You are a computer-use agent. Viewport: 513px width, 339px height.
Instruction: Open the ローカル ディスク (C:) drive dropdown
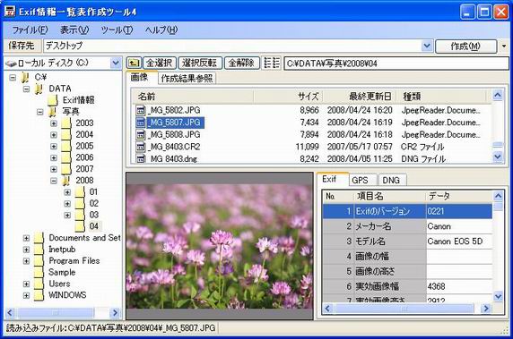pos(116,63)
